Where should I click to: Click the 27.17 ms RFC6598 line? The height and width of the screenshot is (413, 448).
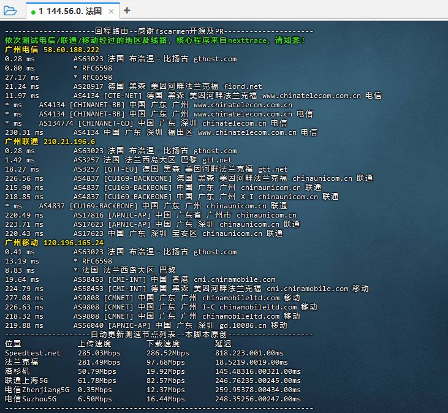[59, 77]
